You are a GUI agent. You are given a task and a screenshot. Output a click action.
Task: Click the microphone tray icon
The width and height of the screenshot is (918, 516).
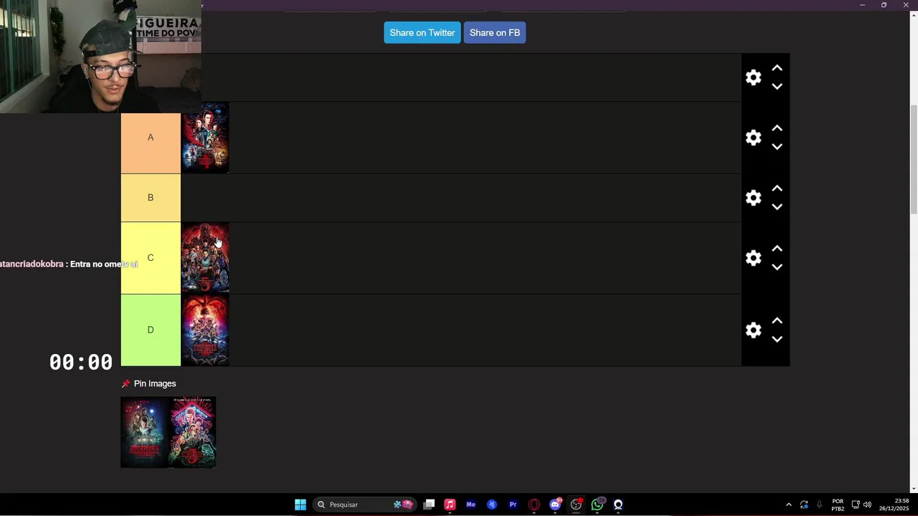coord(820,505)
